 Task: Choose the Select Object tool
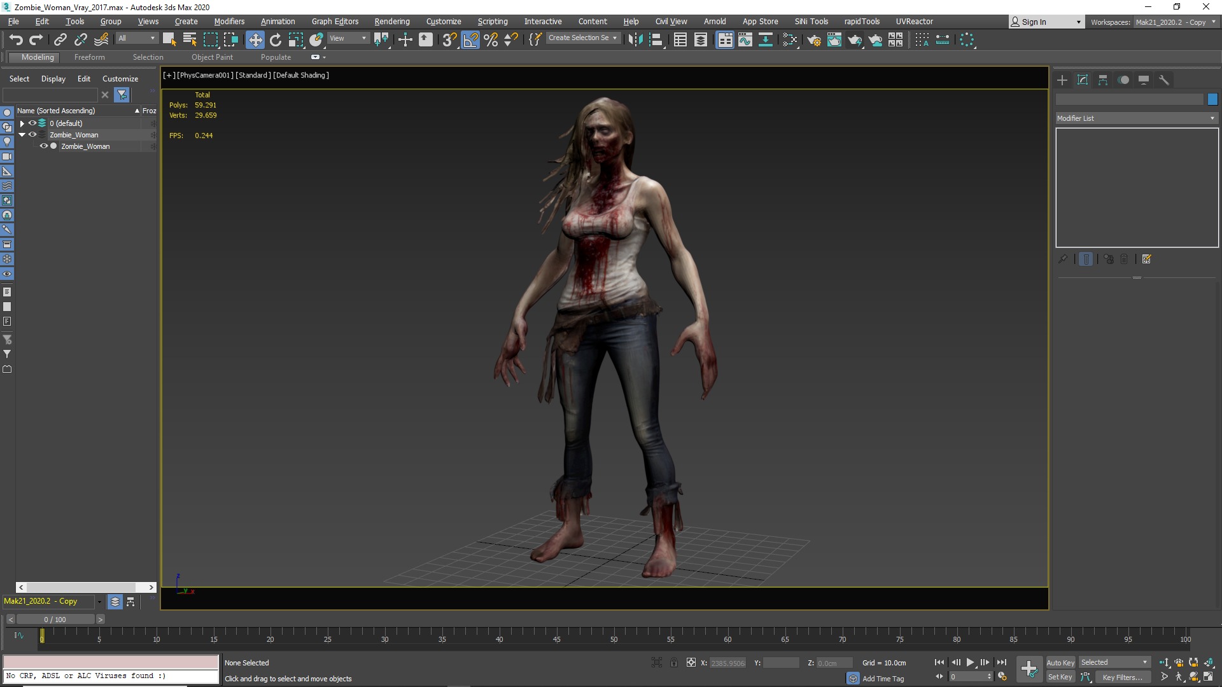[169, 40]
